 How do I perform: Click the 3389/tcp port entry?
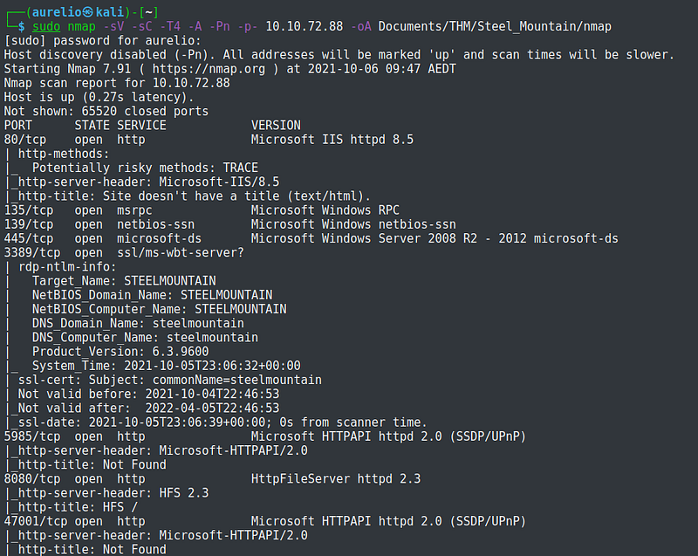pyautogui.click(x=29, y=252)
